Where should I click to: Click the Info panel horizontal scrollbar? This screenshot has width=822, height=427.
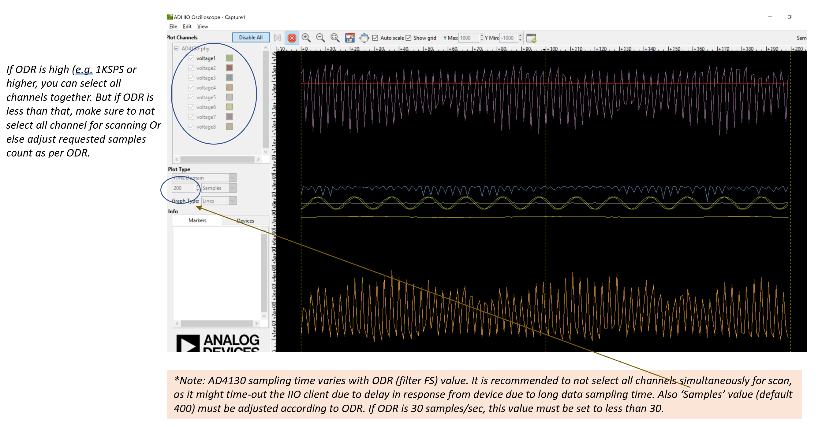[217, 323]
